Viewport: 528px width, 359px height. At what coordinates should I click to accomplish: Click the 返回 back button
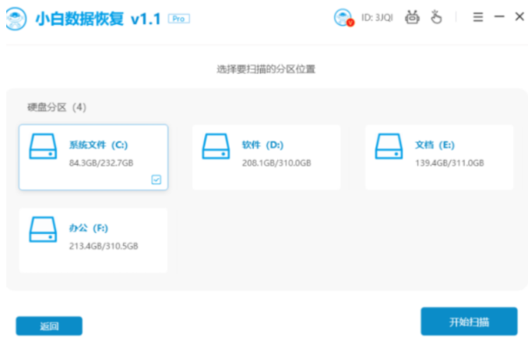tap(49, 326)
